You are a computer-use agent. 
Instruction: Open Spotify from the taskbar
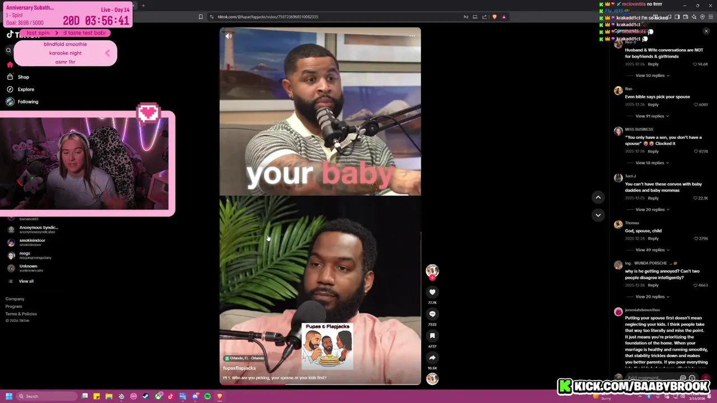click(x=207, y=396)
